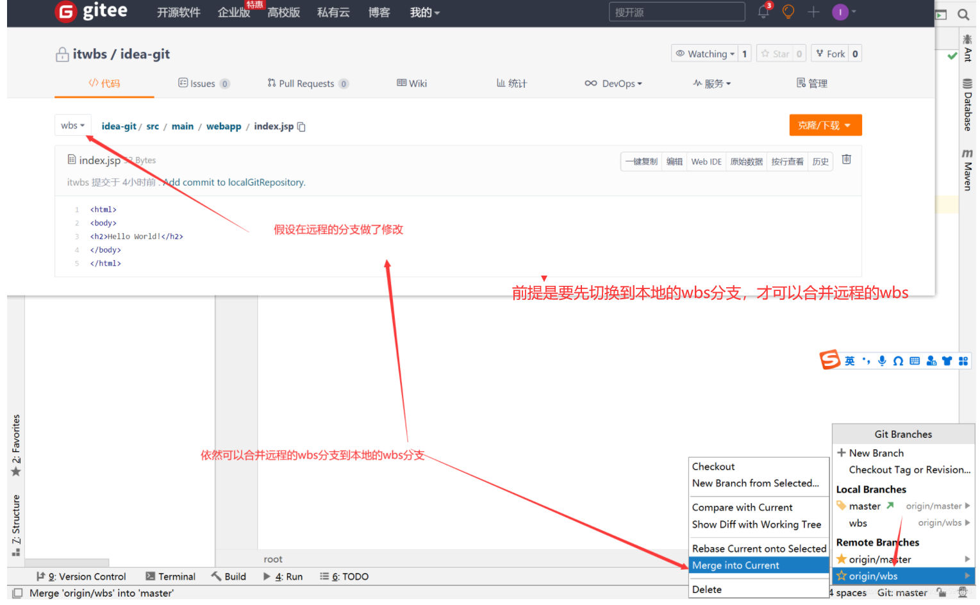Image resolution: width=980 pixels, height=605 pixels.
Task: Click the Sogou microphone voice input icon
Action: click(882, 361)
